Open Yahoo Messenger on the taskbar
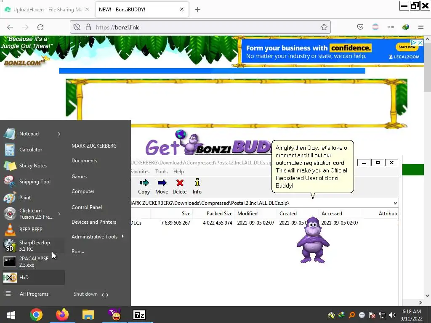Image resolution: width=431 pixels, height=323 pixels. pos(114,315)
